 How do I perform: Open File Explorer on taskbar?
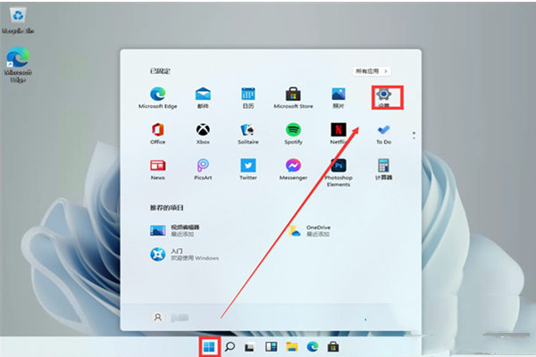(291, 347)
